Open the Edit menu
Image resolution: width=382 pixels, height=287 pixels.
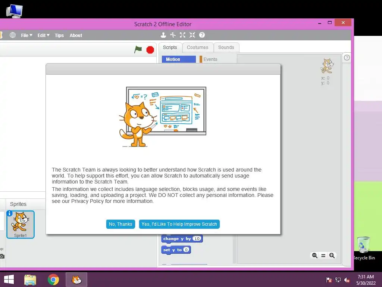click(x=43, y=36)
